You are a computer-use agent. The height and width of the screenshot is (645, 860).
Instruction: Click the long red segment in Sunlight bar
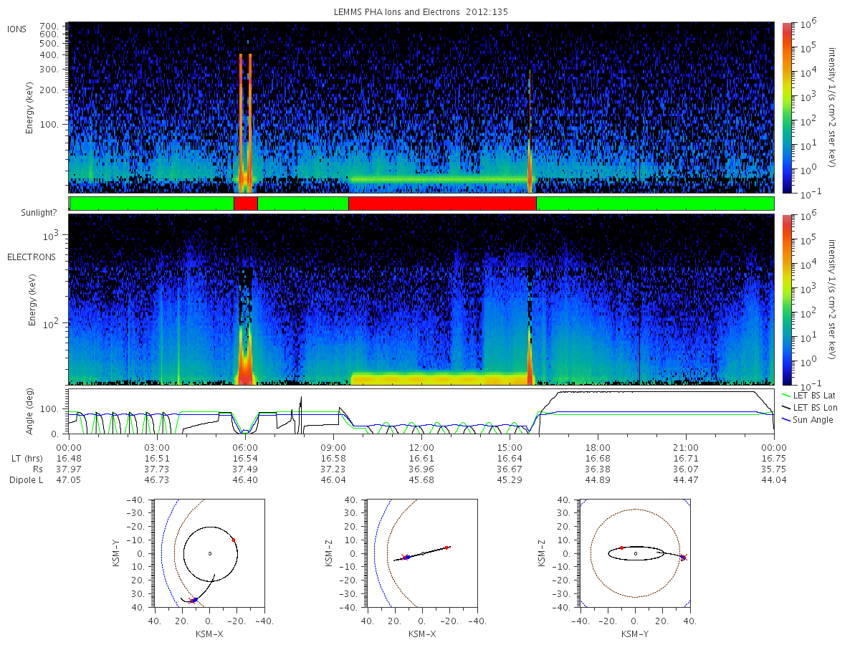(x=442, y=204)
